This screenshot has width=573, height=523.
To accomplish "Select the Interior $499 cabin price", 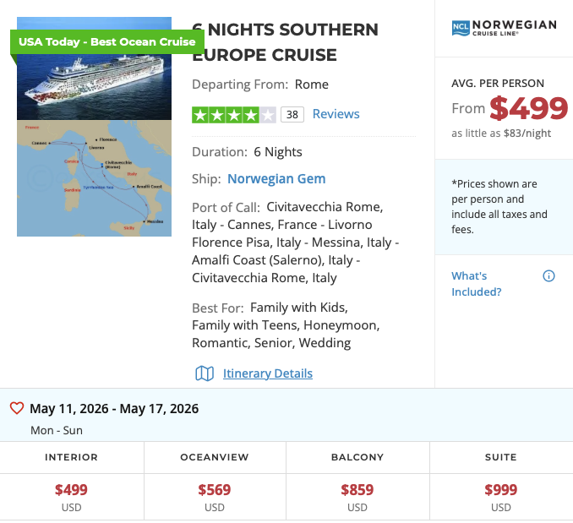I will [71, 489].
